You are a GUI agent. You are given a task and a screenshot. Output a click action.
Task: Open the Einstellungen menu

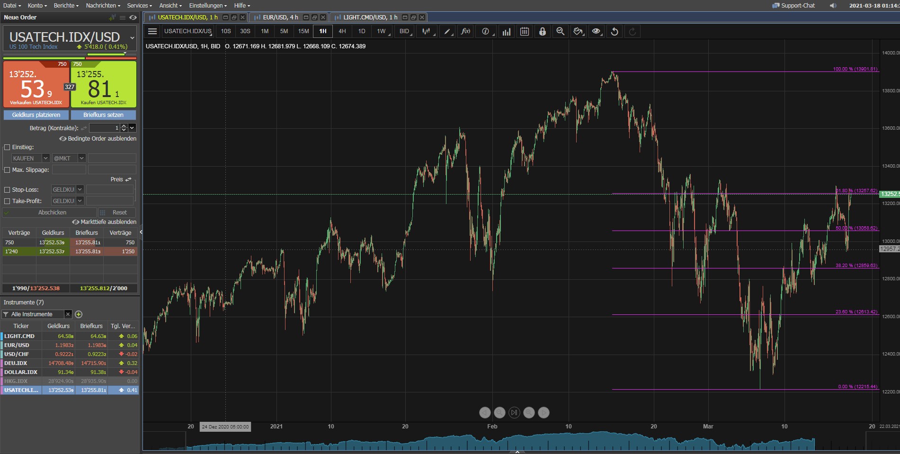click(x=207, y=5)
